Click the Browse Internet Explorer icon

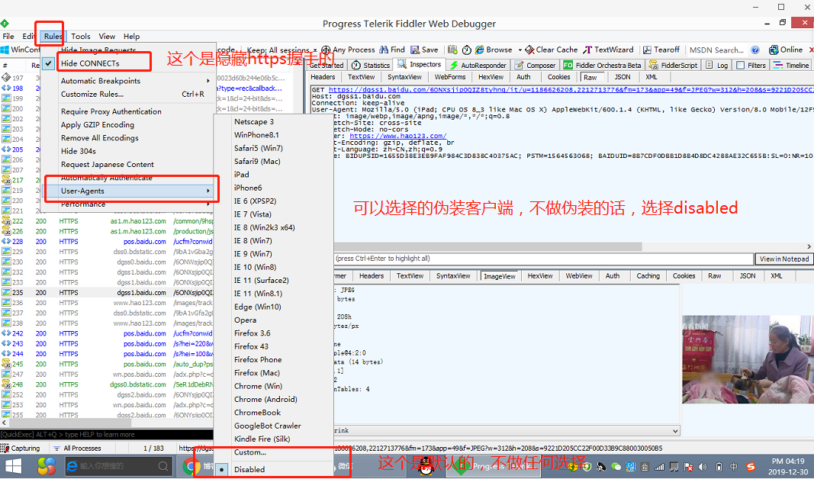pyautogui.click(x=479, y=50)
